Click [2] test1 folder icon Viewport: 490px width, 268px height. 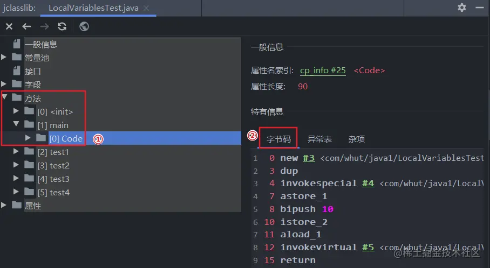point(29,151)
